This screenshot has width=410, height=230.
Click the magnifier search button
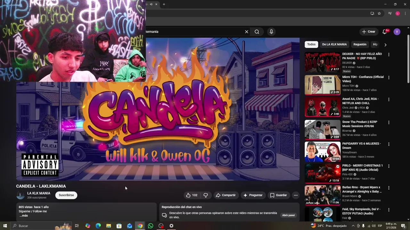[257, 32]
